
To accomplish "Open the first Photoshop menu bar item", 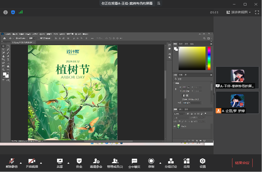I will pyautogui.click(x=8, y=34).
